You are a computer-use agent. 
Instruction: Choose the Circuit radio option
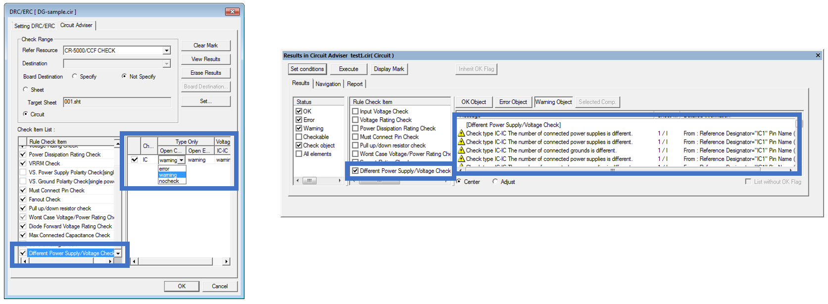(x=26, y=114)
